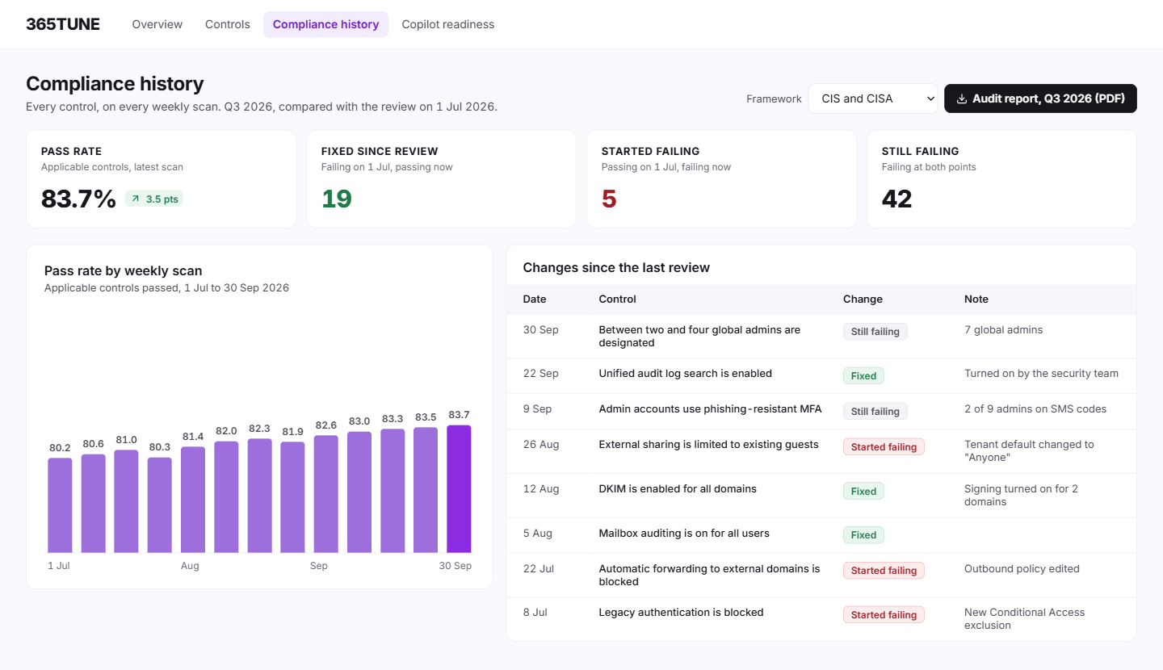Click the Note column header
Screen dimensions: 1163x670
(976, 299)
